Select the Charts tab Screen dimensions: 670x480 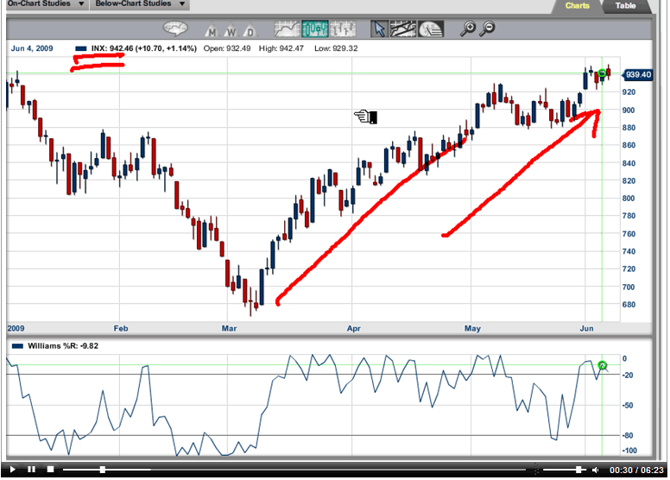pyautogui.click(x=578, y=6)
